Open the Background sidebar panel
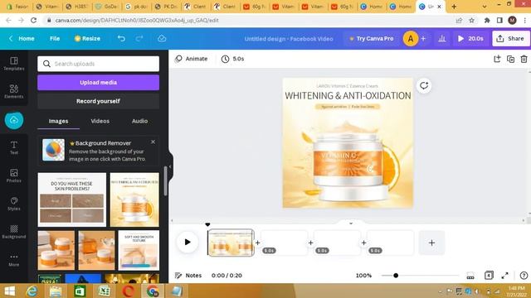This screenshot has width=531, height=298. (13, 232)
